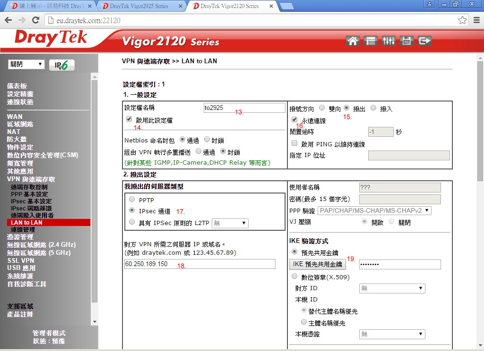
Task: Select 主體名稱優先 radio button
Action: tap(304, 322)
